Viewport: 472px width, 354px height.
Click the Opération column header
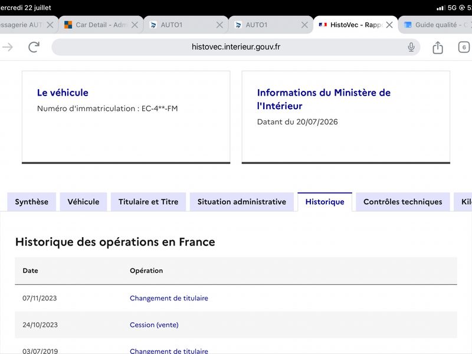coord(146,271)
